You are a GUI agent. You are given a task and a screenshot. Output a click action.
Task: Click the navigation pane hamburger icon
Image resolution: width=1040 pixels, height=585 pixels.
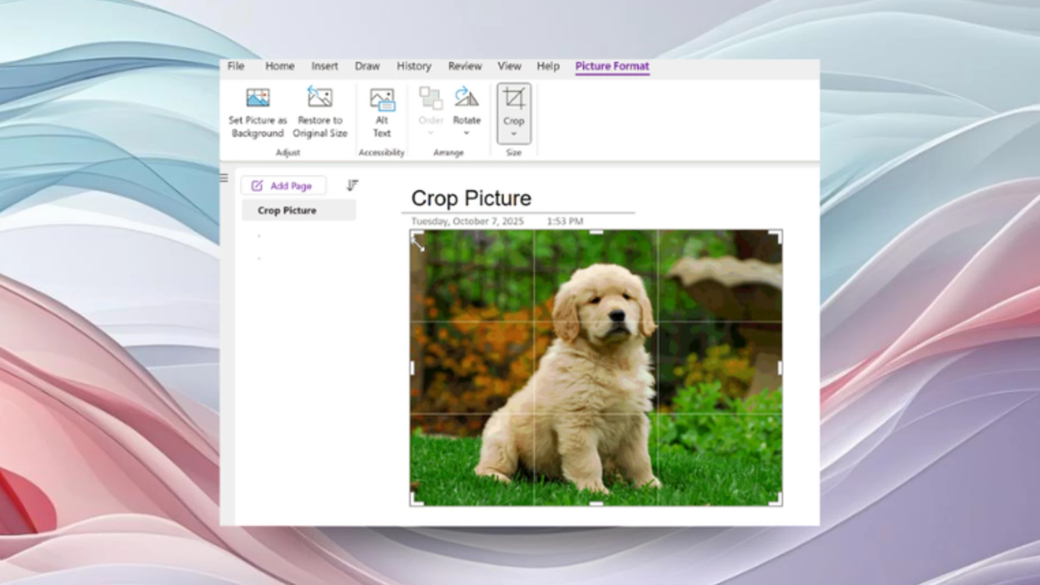(224, 177)
